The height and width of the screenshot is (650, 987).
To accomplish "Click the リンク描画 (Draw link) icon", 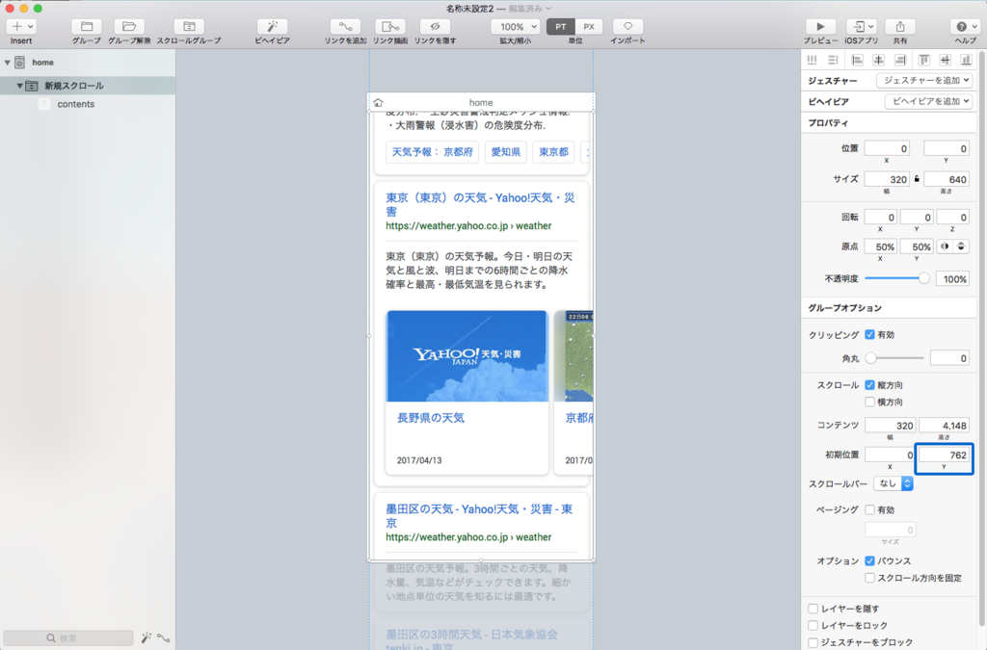I will [390, 26].
